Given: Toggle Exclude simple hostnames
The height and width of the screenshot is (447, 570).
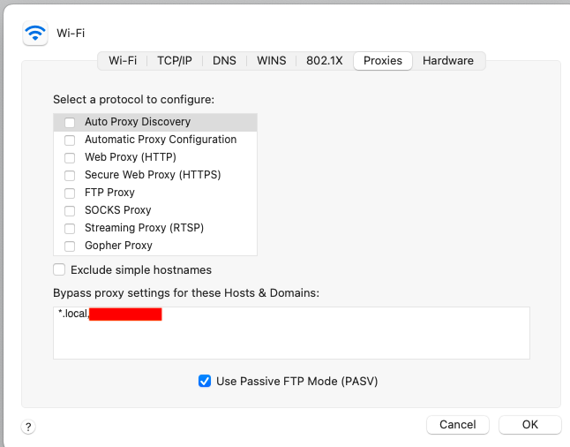Looking at the screenshot, I should [59, 269].
